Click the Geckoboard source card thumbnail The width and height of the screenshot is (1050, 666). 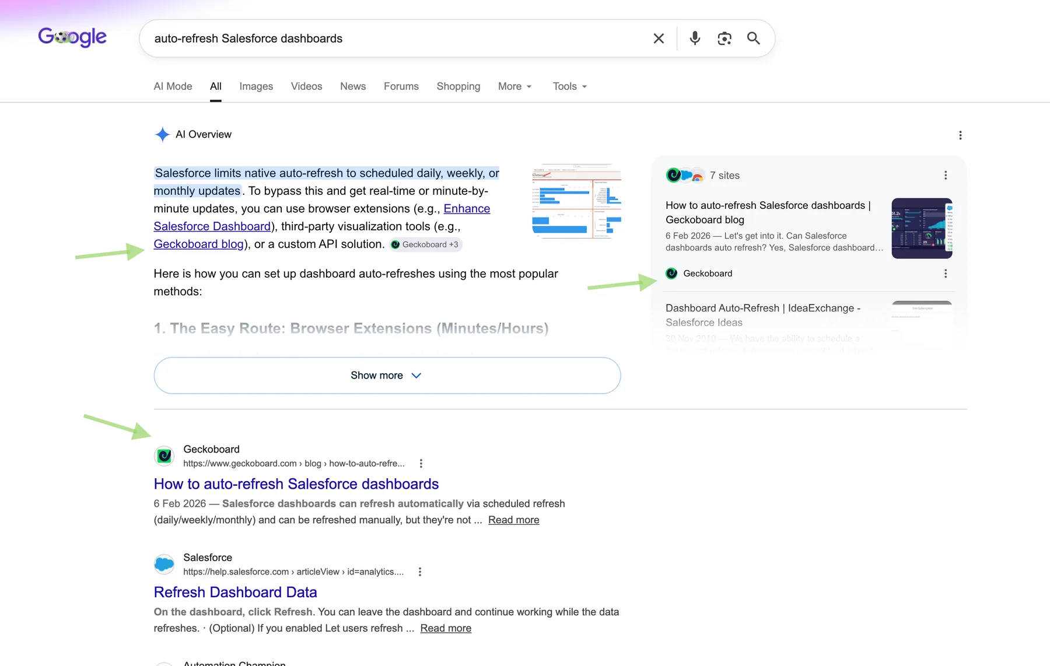coord(922,229)
